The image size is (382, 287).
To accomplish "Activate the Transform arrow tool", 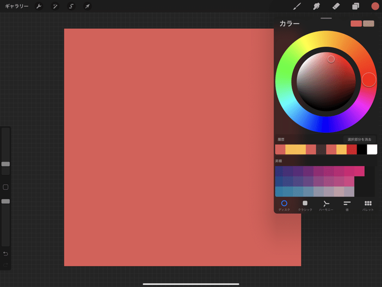I will click(x=87, y=6).
